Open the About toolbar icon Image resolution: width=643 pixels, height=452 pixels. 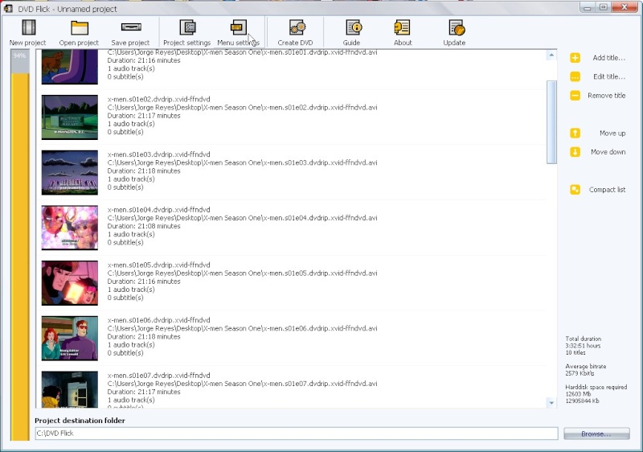pyautogui.click(x=402, y=27)
